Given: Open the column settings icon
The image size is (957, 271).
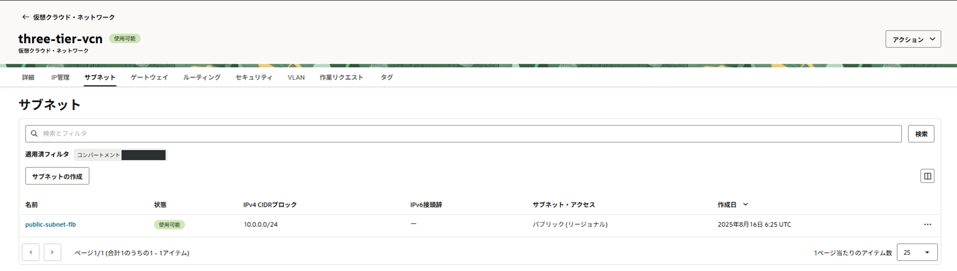Looking at the screenshot, I should [x=927, y=176].
